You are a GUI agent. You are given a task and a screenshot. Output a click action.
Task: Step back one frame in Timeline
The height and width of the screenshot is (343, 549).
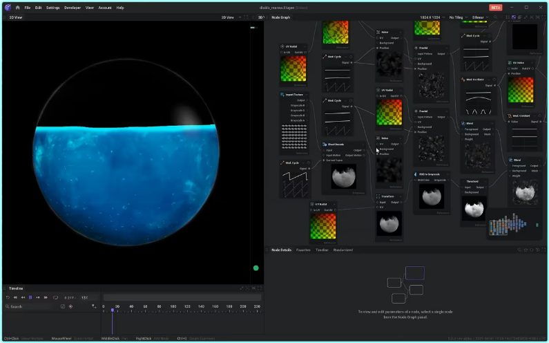click(23, 297)
